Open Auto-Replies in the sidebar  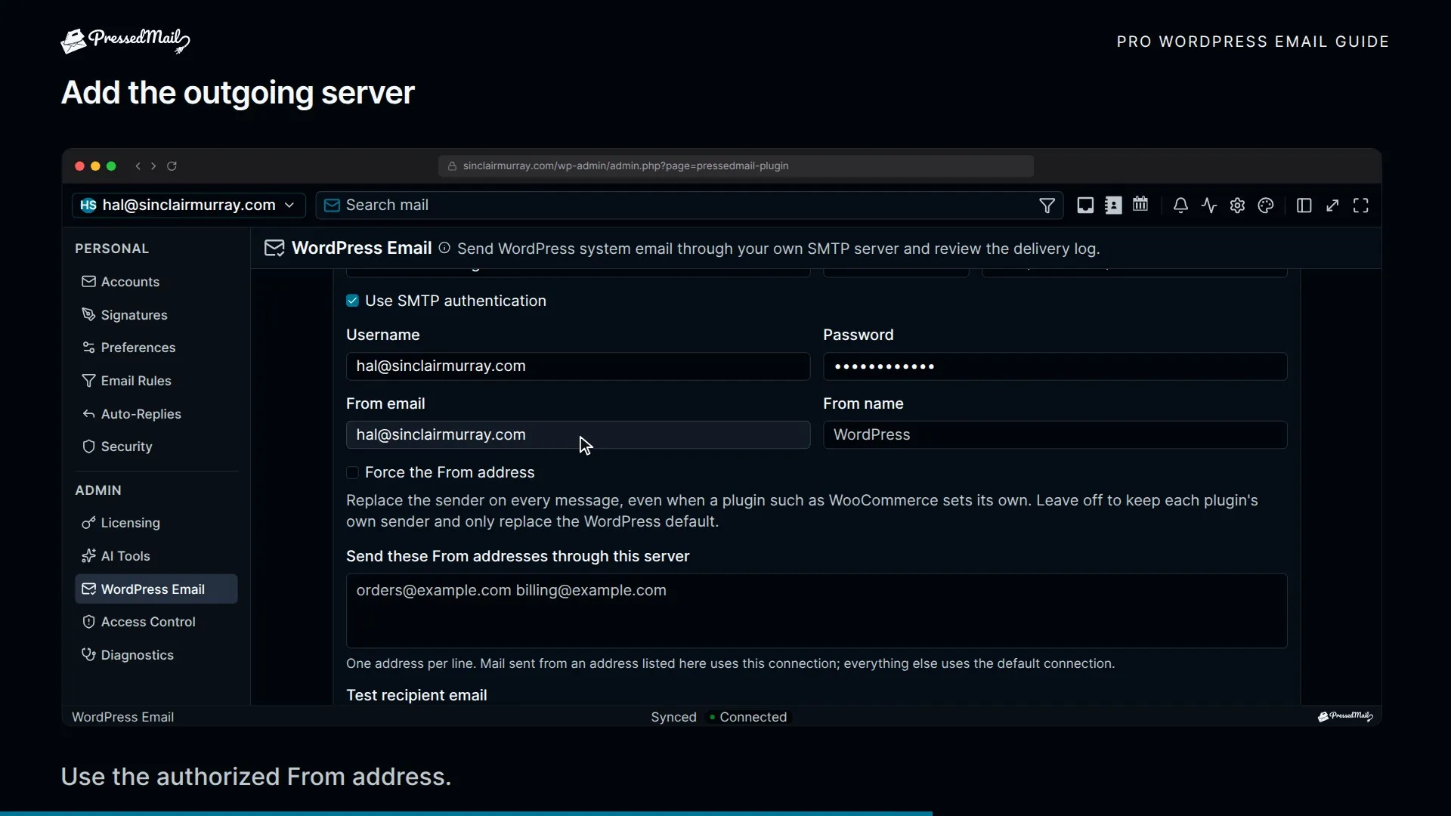[156, 414]
